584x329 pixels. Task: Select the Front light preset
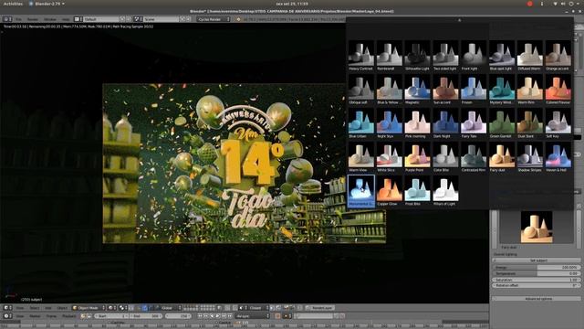pos(474,55)
